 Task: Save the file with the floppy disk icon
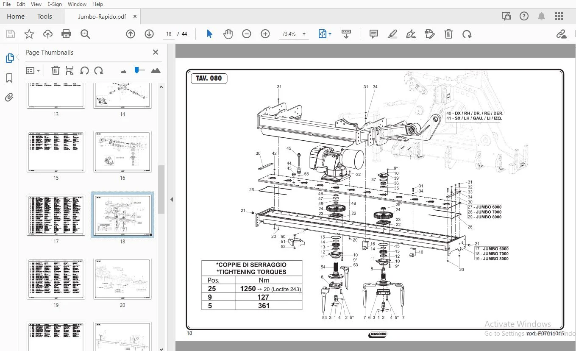(11, 34)
